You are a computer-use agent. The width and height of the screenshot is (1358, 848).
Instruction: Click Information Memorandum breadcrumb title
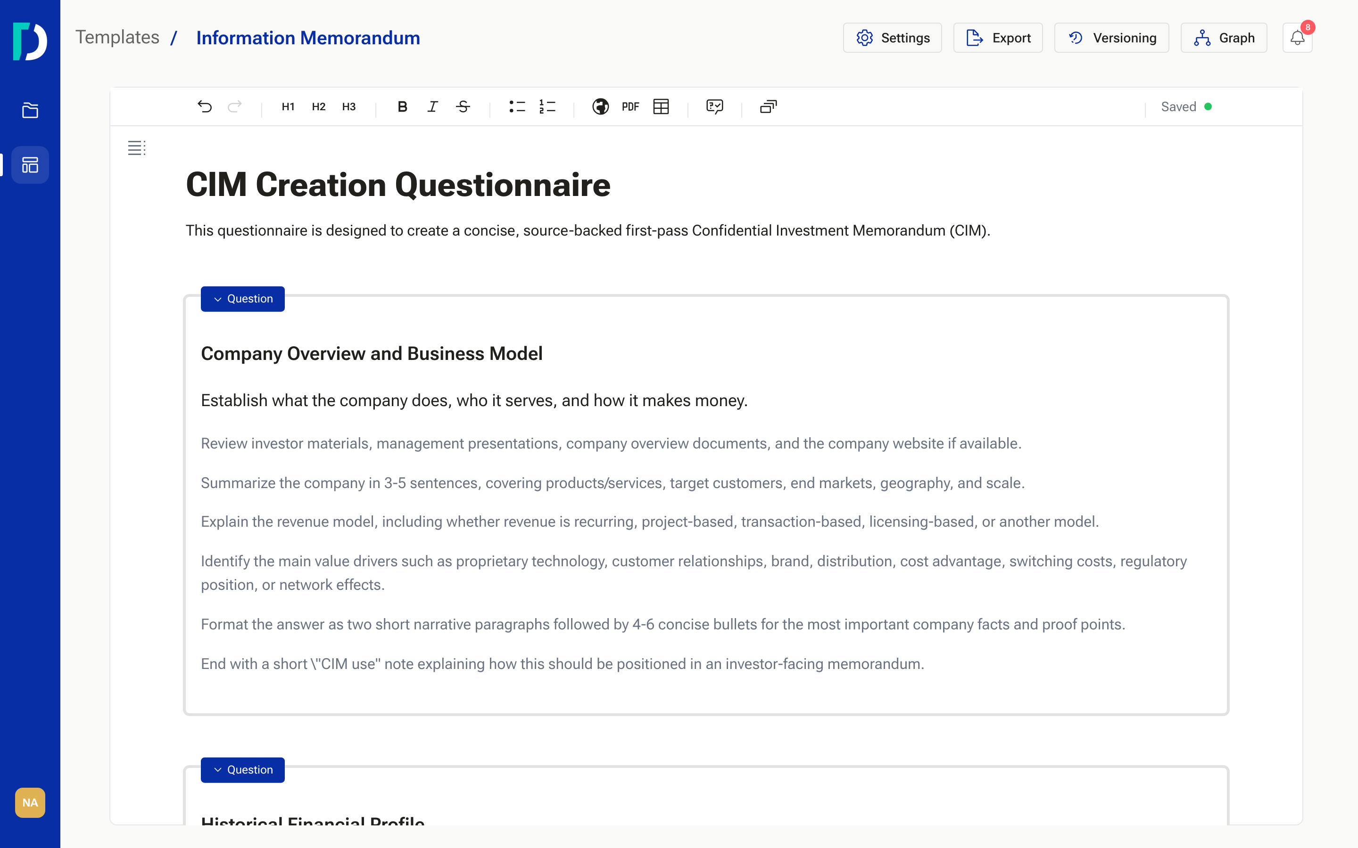click(x=308, y=38)
